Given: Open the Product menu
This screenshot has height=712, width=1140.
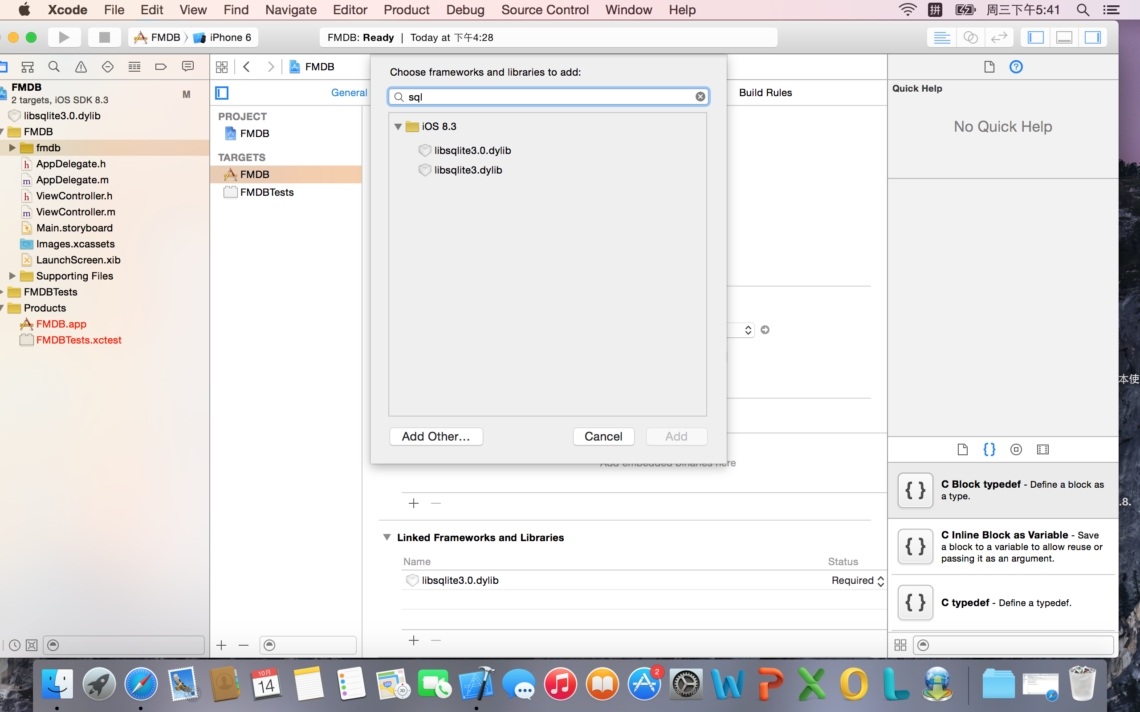Looking at the screenshot, I should tap(406, 10).
